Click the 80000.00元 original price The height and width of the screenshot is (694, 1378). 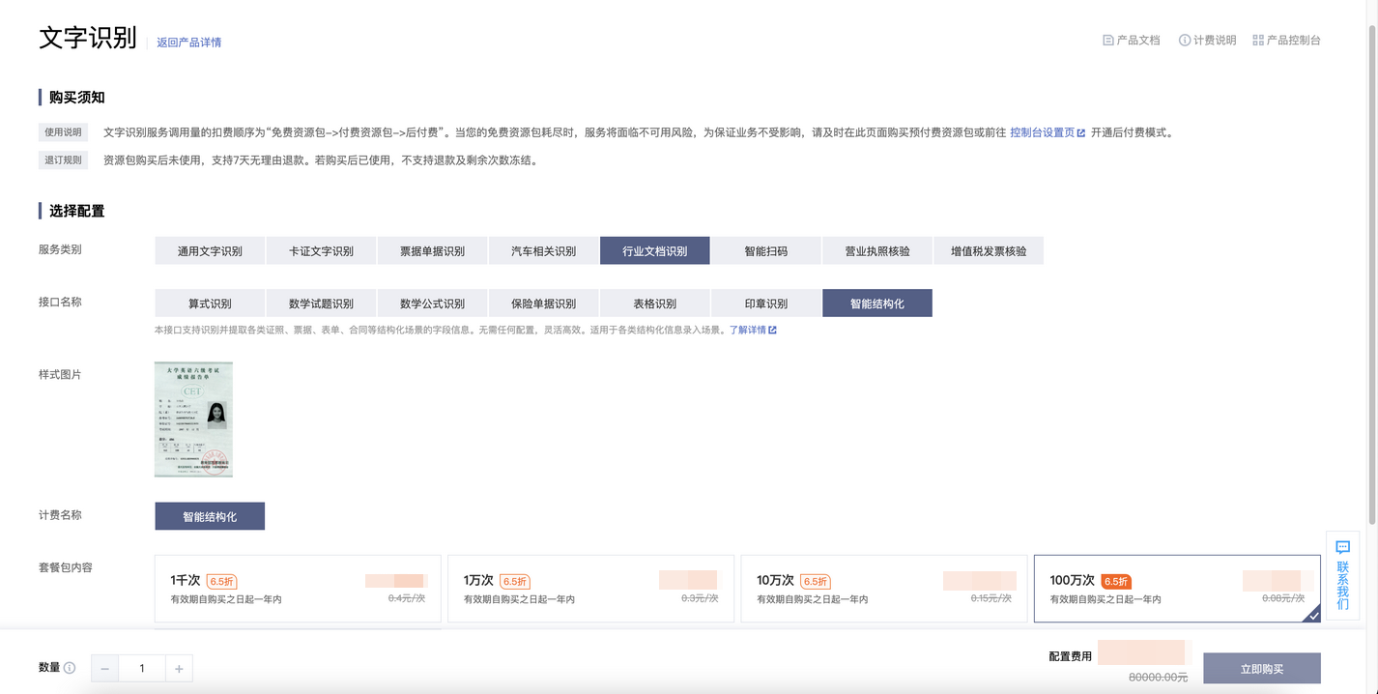tap(1159, 678)
